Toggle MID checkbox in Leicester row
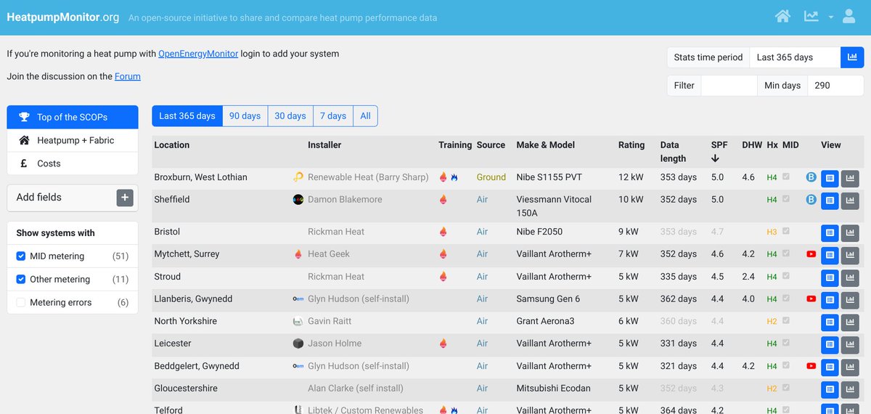Screen dimensions: 871x414 [786, 344]
